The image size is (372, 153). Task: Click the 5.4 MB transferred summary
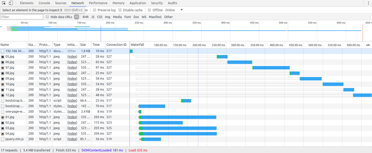pos(37,150)
